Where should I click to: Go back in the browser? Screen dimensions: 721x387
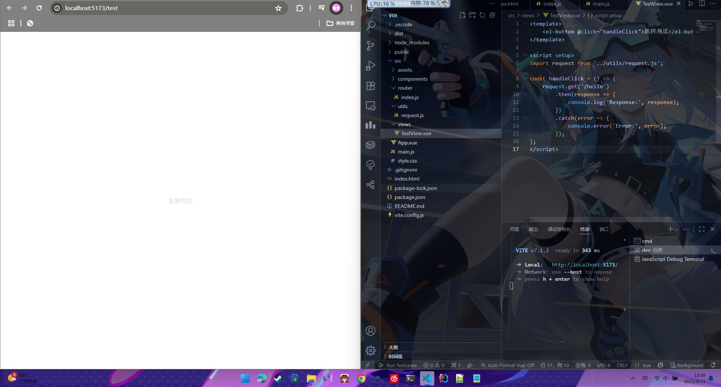10,8
